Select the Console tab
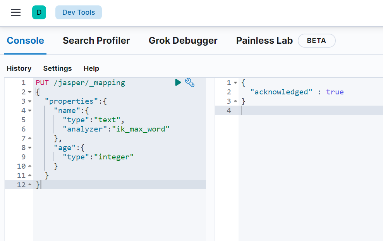Viewport: 383px width, 241px height. [26, 41]
